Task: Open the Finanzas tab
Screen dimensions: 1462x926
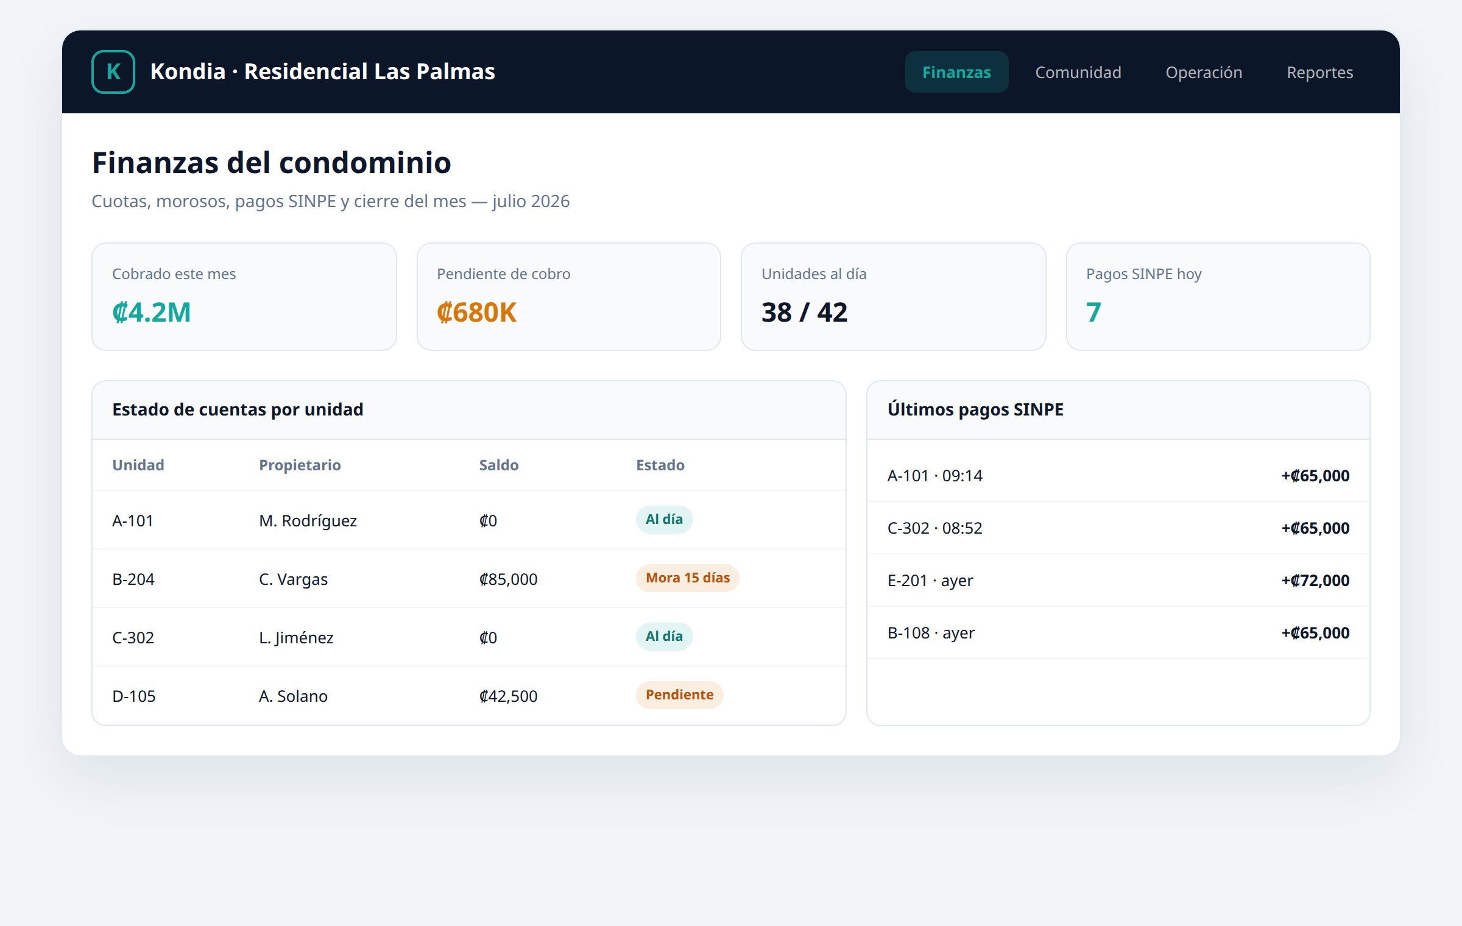Action: pyautogui.click(x=956, y=72)
